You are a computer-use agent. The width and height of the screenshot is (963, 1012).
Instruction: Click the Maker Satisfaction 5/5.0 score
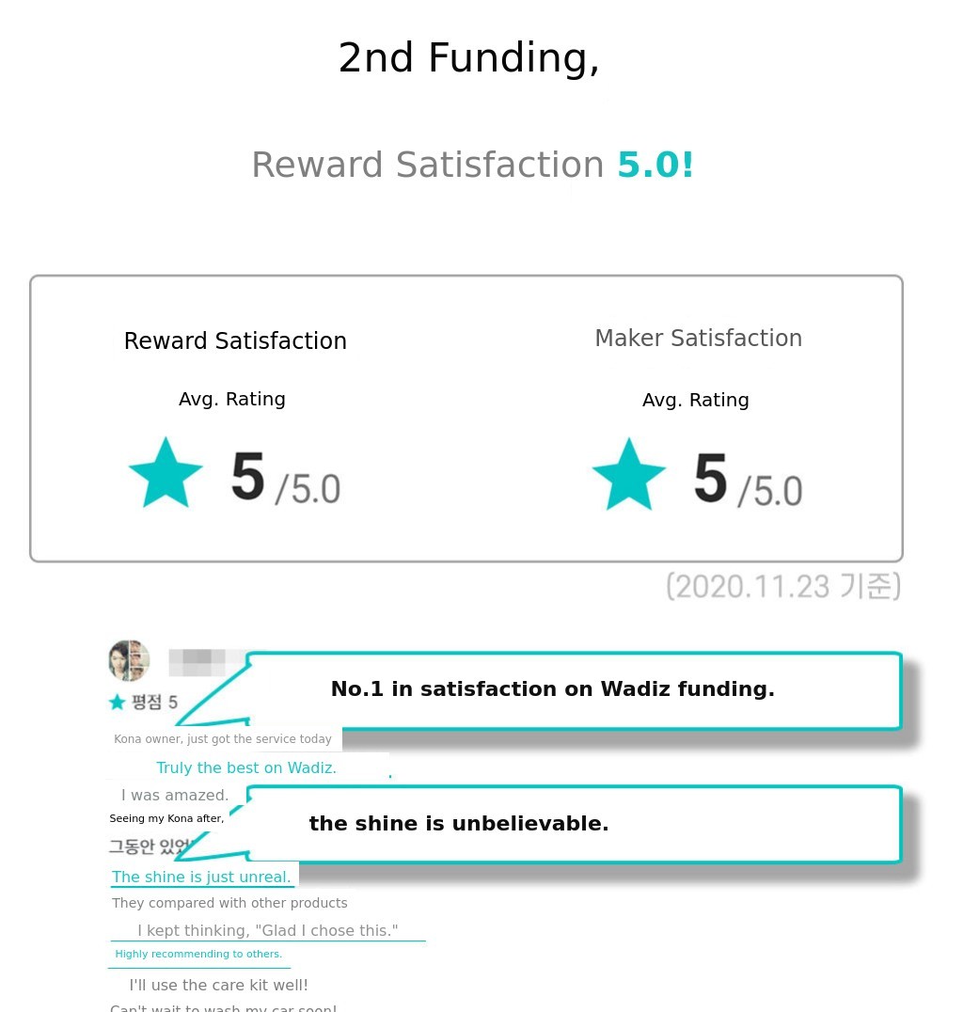(748, 481)
